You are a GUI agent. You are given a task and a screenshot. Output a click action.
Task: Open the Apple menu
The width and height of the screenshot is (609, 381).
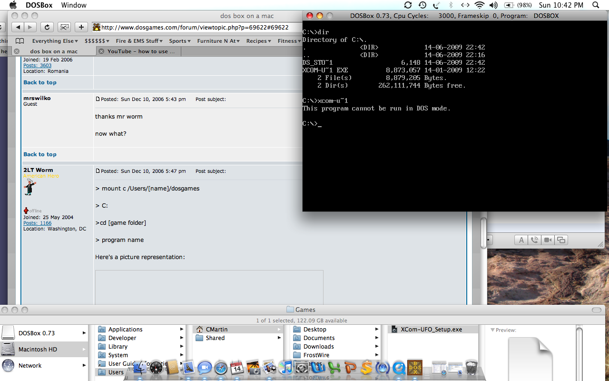pyautogui.click(x=13, y=5)
